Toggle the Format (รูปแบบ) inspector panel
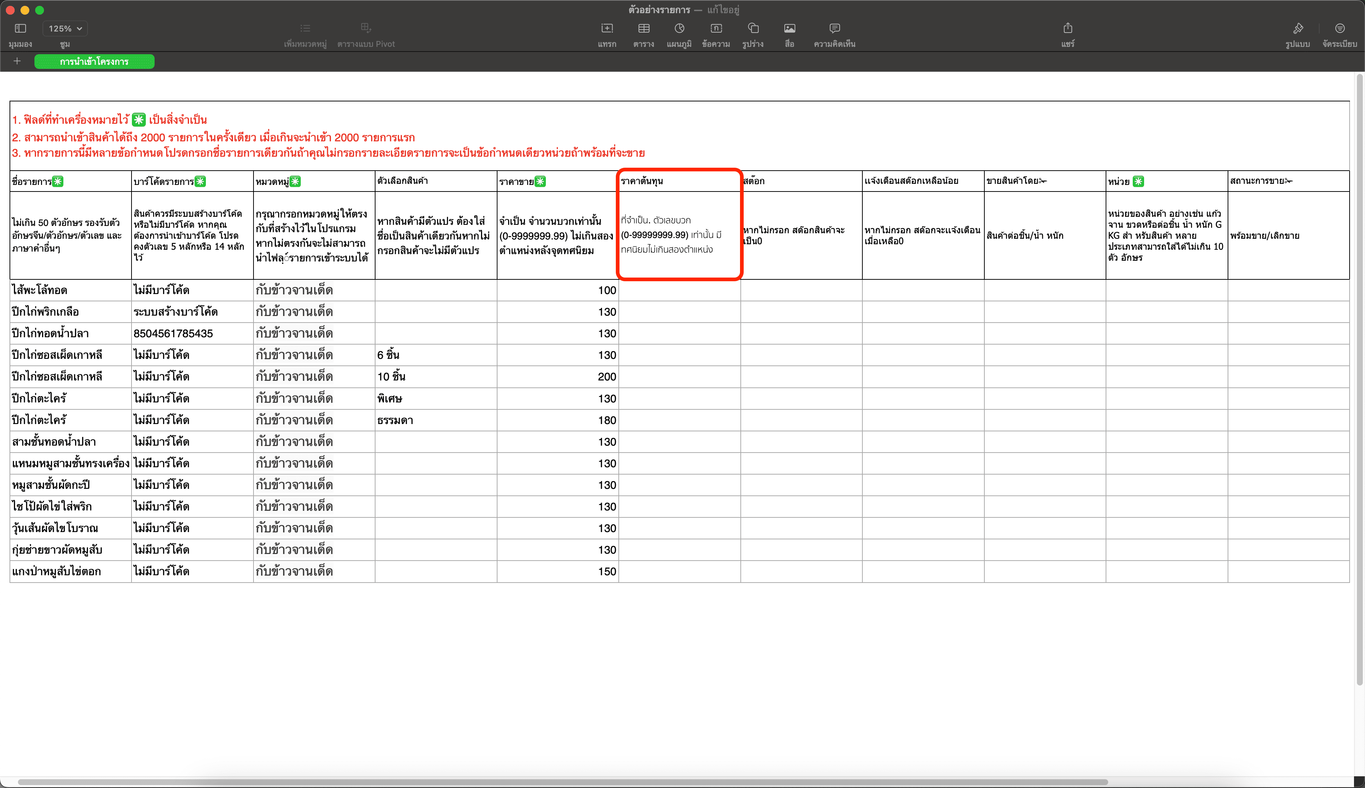This screenshot has height=788, width=1365. pos(1297,29)
